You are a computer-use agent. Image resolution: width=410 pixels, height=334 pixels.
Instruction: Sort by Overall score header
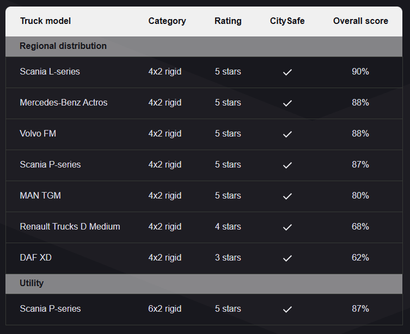tap(360, 21)
